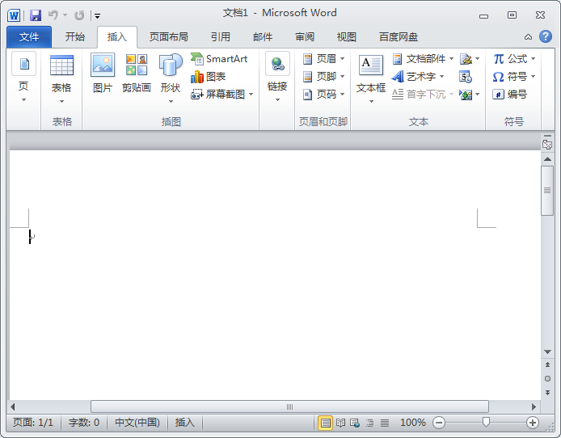Viewport: 561px width, 438px height.
Task: Switch to web layout view
Action: click(x=355, y=423)
